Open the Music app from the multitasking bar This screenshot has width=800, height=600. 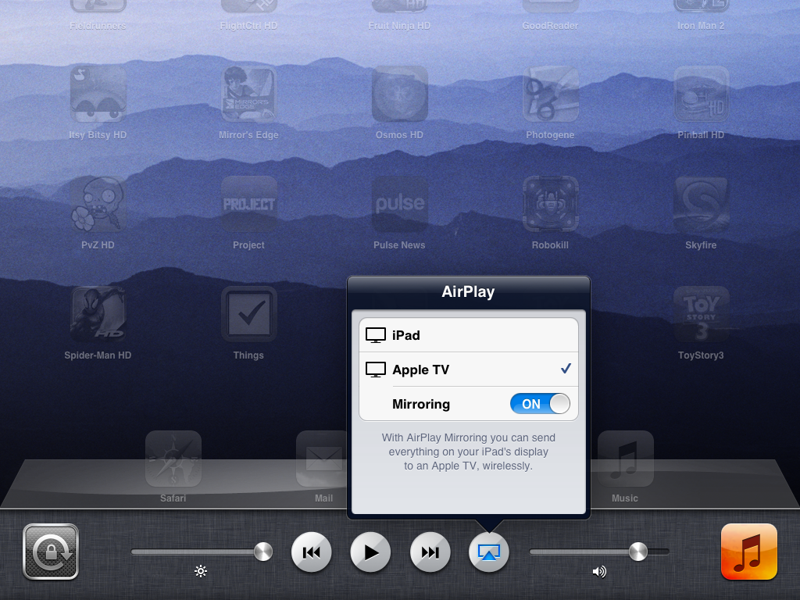coord(749,552)
